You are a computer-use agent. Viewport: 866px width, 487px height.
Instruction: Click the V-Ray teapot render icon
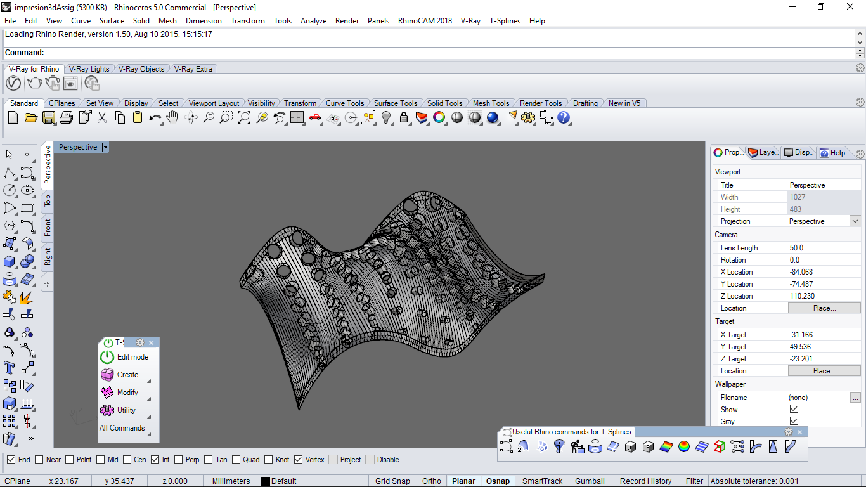34,83
